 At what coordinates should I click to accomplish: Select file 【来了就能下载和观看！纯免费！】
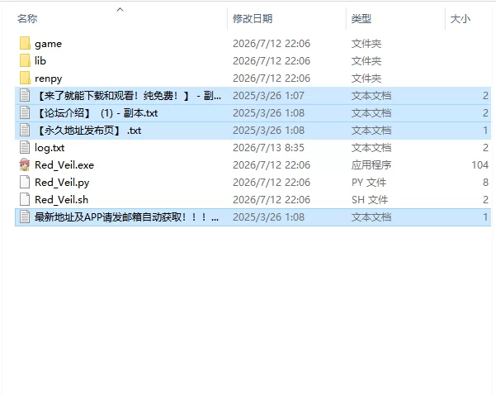(x=129, y=95)
